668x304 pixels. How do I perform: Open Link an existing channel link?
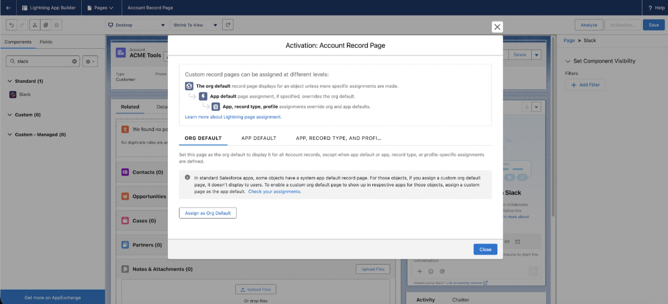coord(467,283)
